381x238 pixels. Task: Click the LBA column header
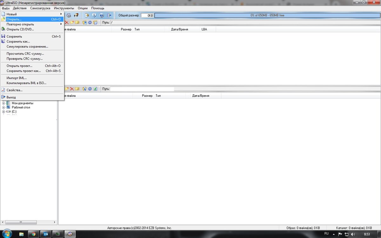click(x=208, y=29)
